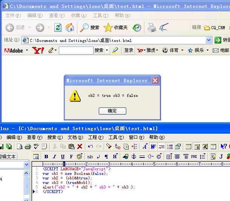Open the 娱乐 entertainment dropdown
Viewport: 230px width, 201px height.
[198, 50]
